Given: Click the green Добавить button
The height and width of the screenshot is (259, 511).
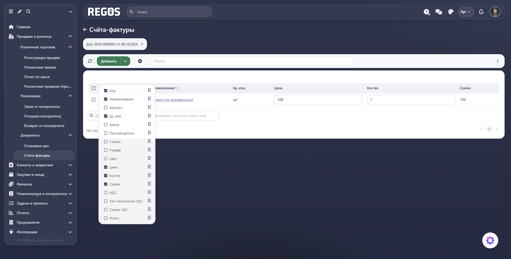Looking at the screenshot, I should (109, 61).
